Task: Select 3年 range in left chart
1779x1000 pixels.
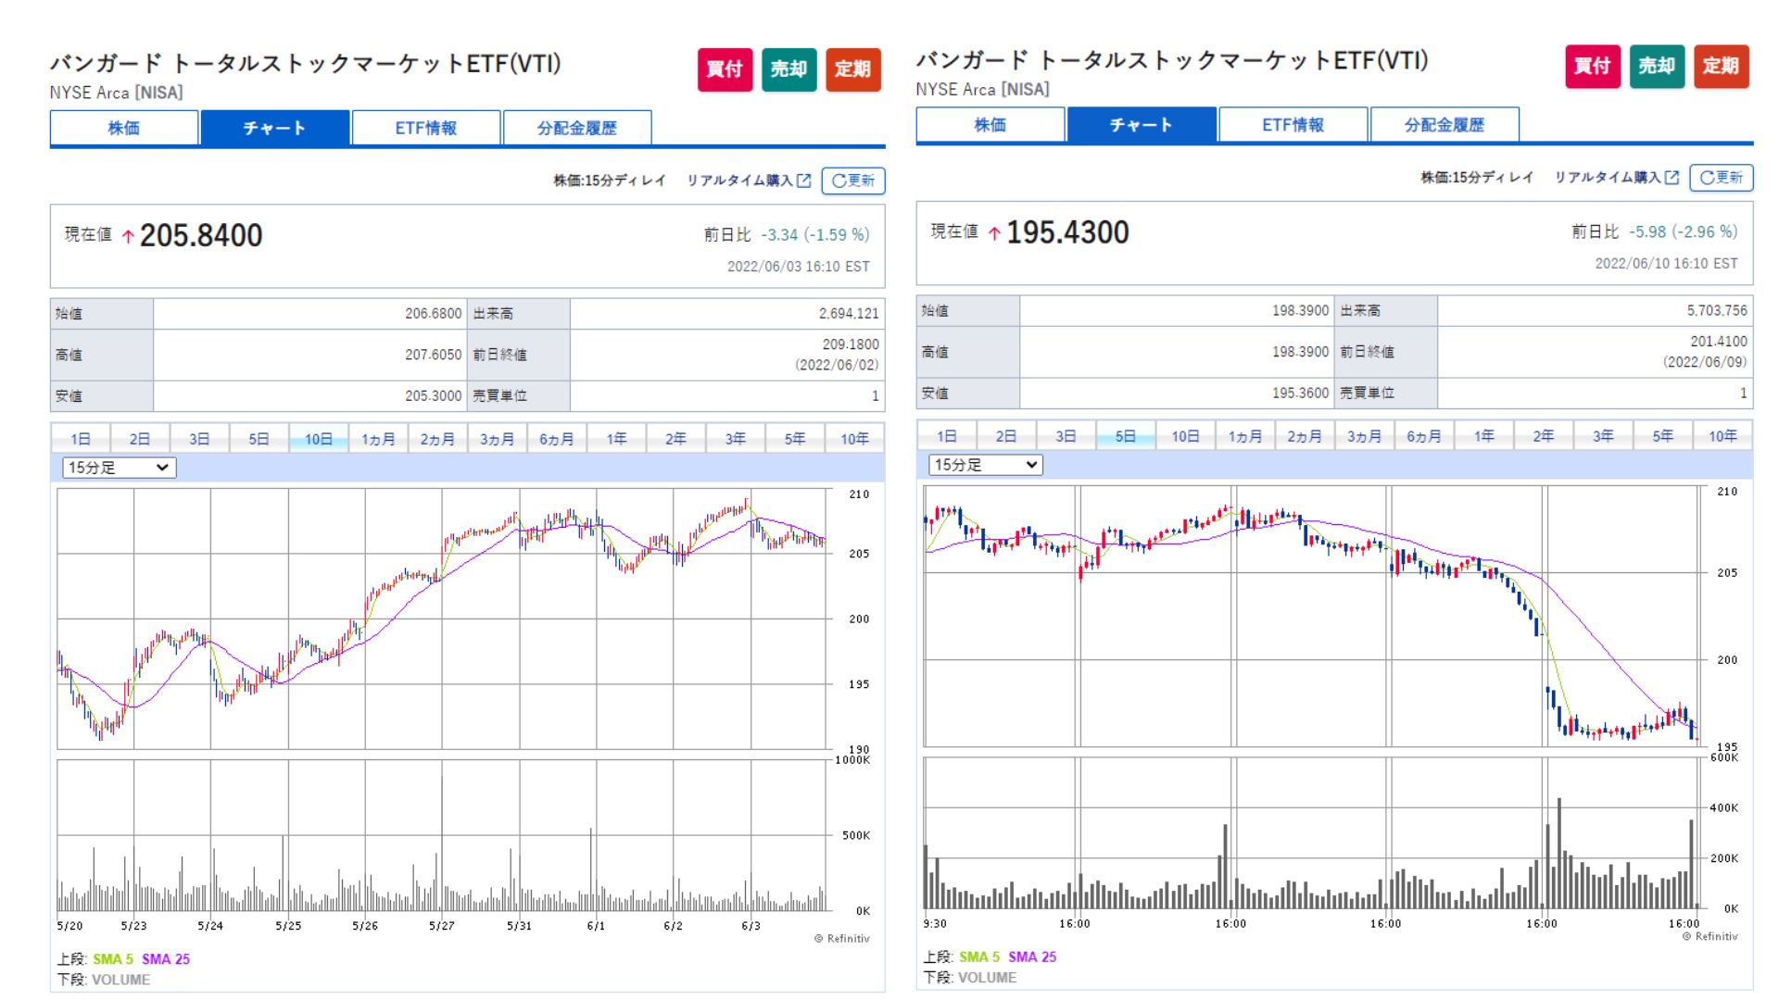Action: click(735, 439)
